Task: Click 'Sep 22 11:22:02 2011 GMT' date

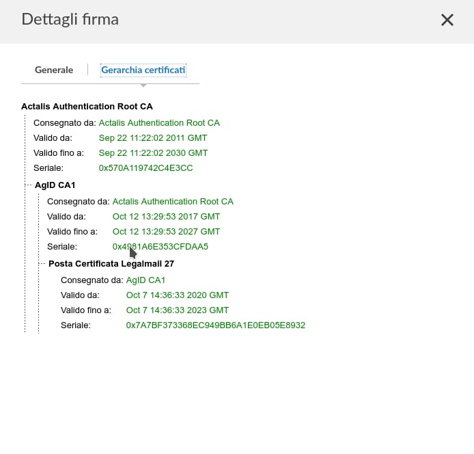Action: (153, 138)
